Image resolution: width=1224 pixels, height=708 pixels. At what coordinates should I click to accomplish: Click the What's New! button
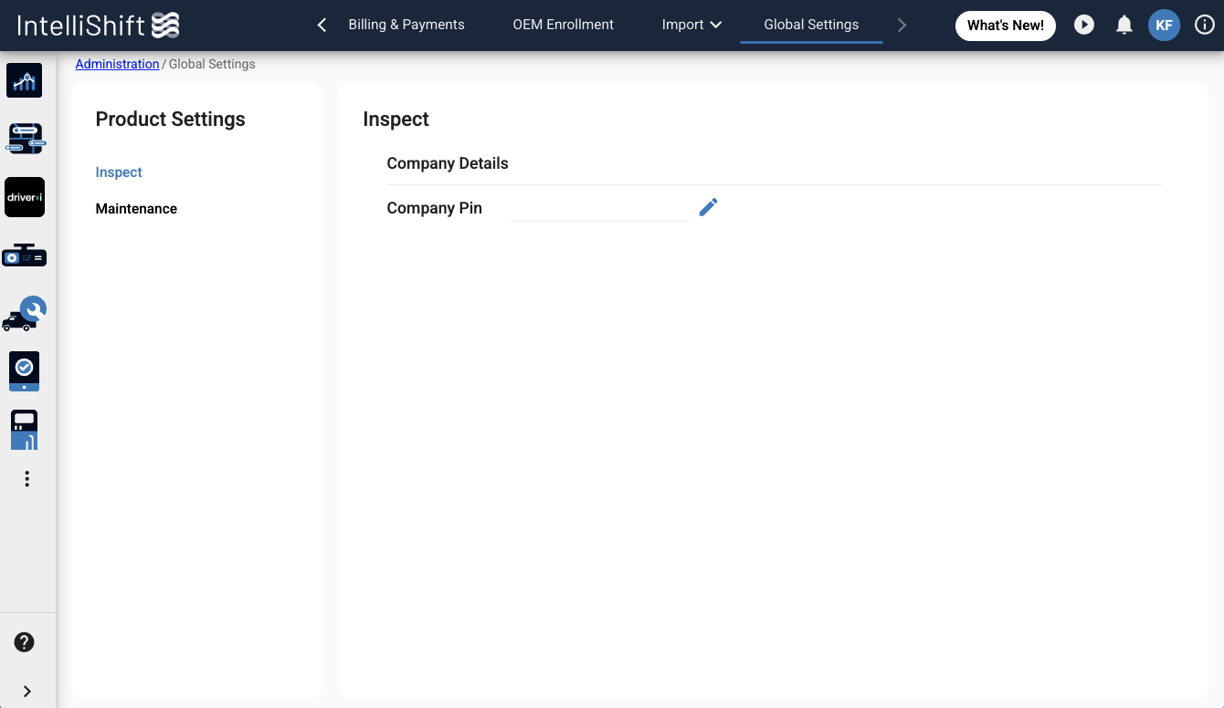(x=1006, y=26)
